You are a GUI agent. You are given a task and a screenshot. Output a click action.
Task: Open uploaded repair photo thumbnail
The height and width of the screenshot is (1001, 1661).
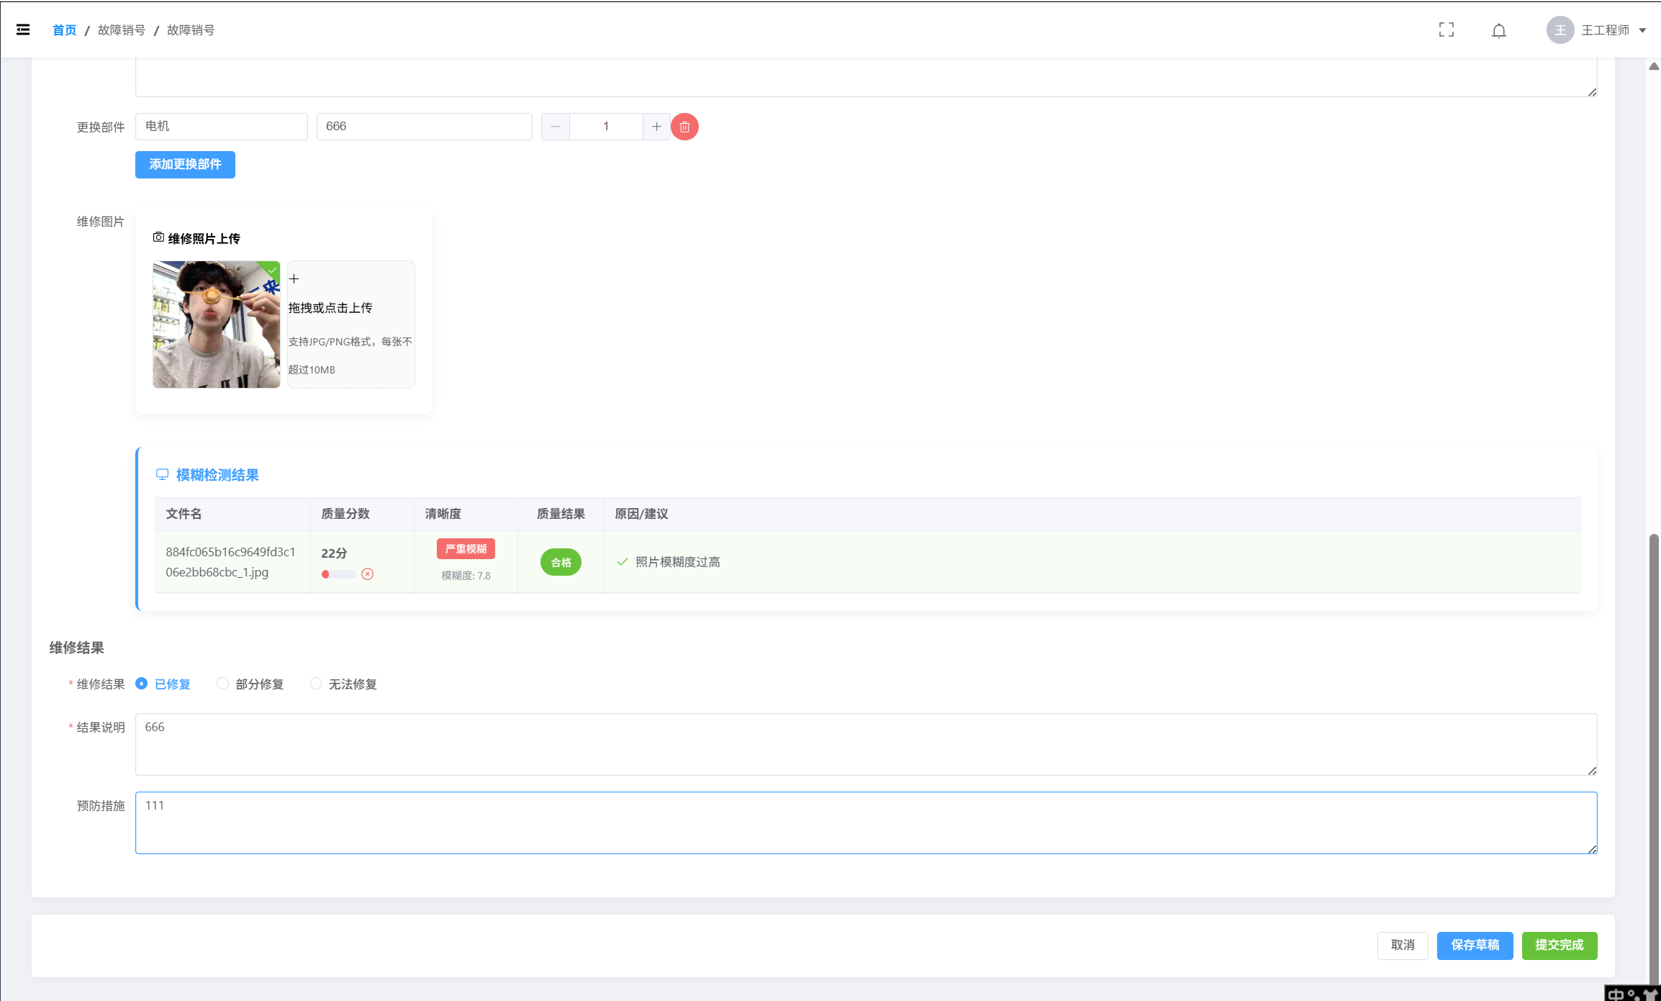(216, 325)
